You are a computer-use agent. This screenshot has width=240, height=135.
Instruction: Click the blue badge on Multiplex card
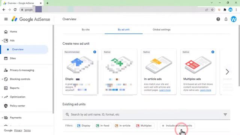213,52
